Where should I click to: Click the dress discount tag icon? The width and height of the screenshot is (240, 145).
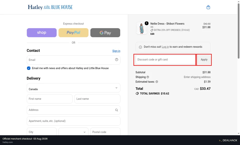click(152, 30)
